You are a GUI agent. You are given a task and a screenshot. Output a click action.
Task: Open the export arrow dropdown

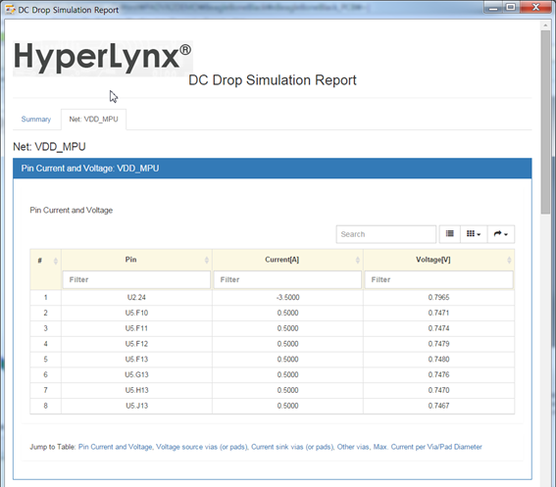tap(501, 234)
